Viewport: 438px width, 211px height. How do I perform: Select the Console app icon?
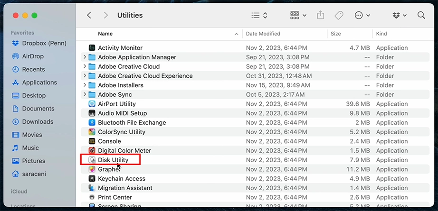(x=92, y=141)
